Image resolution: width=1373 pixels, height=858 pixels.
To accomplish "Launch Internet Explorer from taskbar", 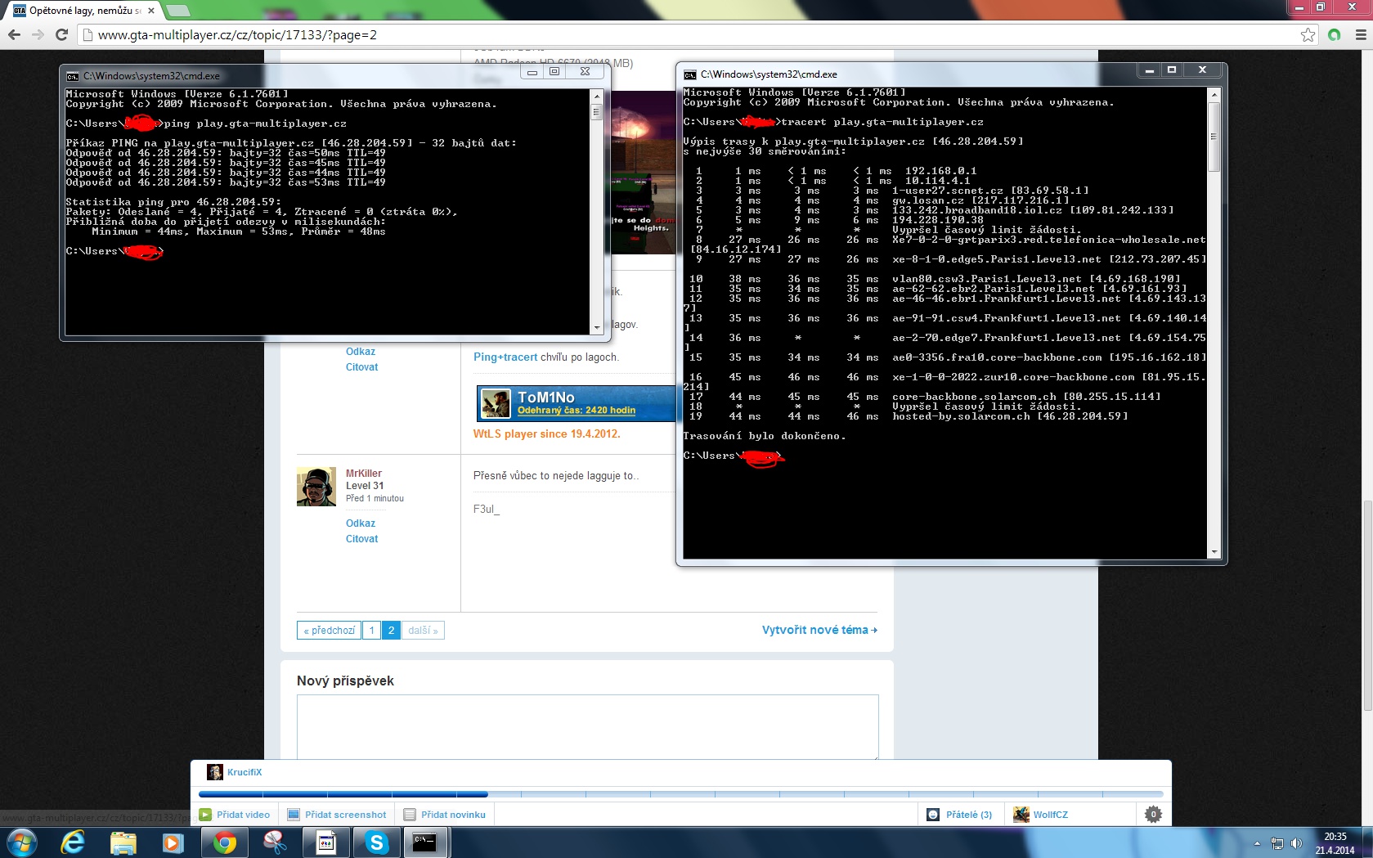I will 73,842.
